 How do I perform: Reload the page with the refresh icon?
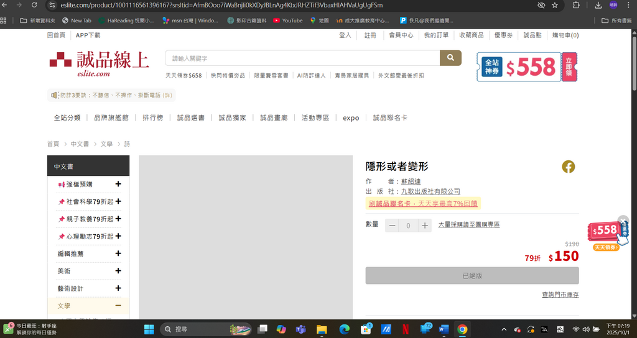(34, 5)
